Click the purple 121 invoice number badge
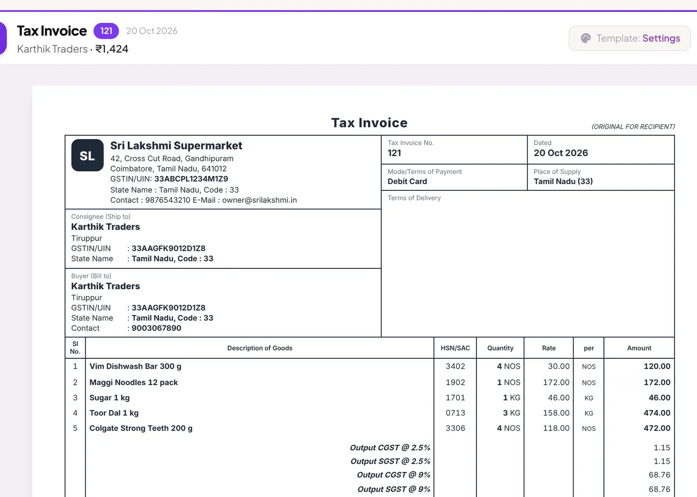This screenshot has width=697, height=497. coord(106,31)
